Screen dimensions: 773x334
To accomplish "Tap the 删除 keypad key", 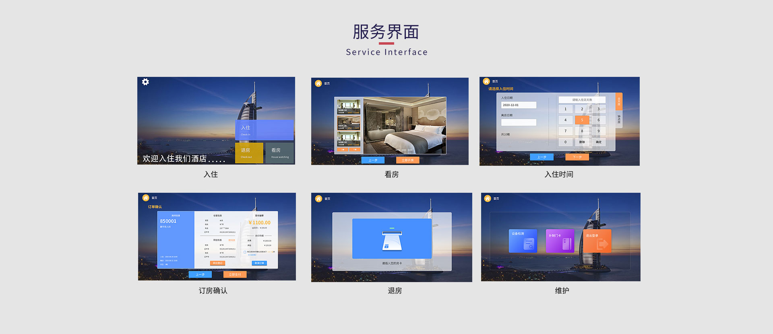I will pos(582,142).
